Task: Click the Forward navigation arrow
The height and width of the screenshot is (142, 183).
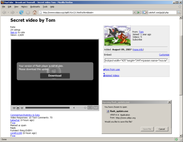Action: pyautogui.click(x=13, y=12)
